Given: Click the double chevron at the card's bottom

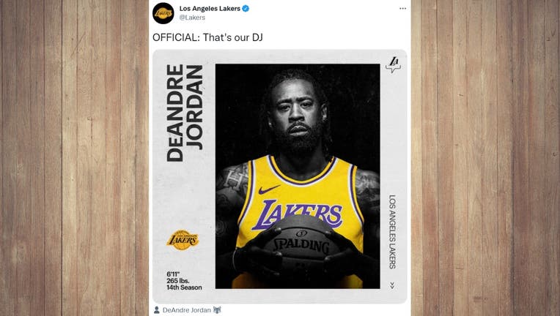Looking at the screenshot, I should [x=392, y=285].
